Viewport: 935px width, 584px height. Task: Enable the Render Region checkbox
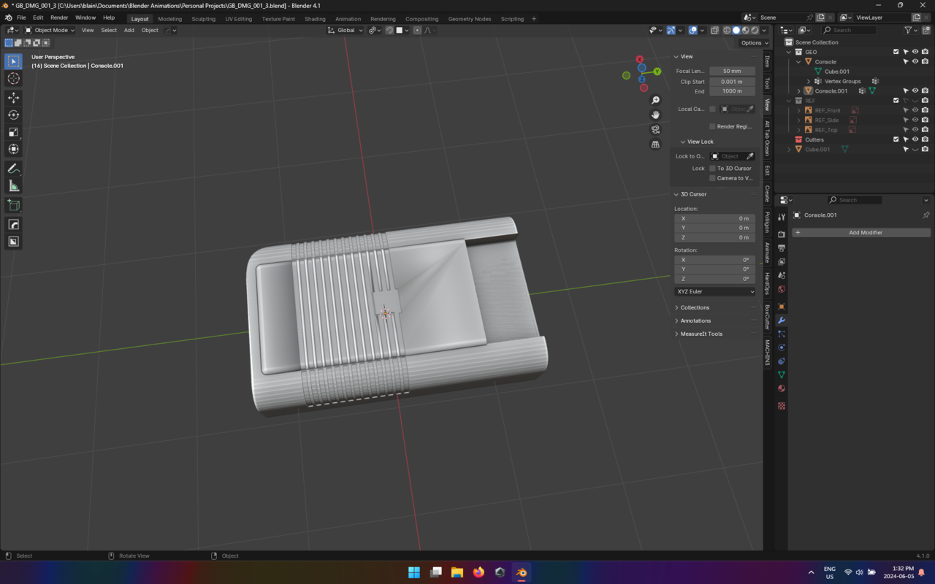712,126
